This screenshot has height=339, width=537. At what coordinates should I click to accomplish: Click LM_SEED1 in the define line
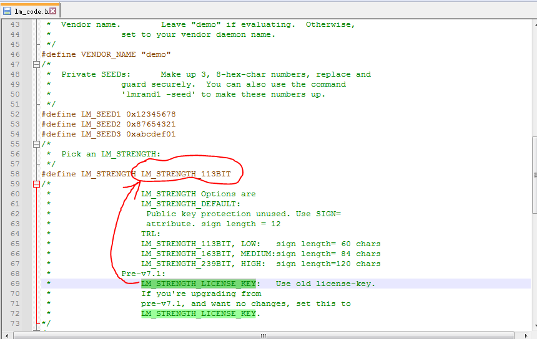tap(101, 114)
